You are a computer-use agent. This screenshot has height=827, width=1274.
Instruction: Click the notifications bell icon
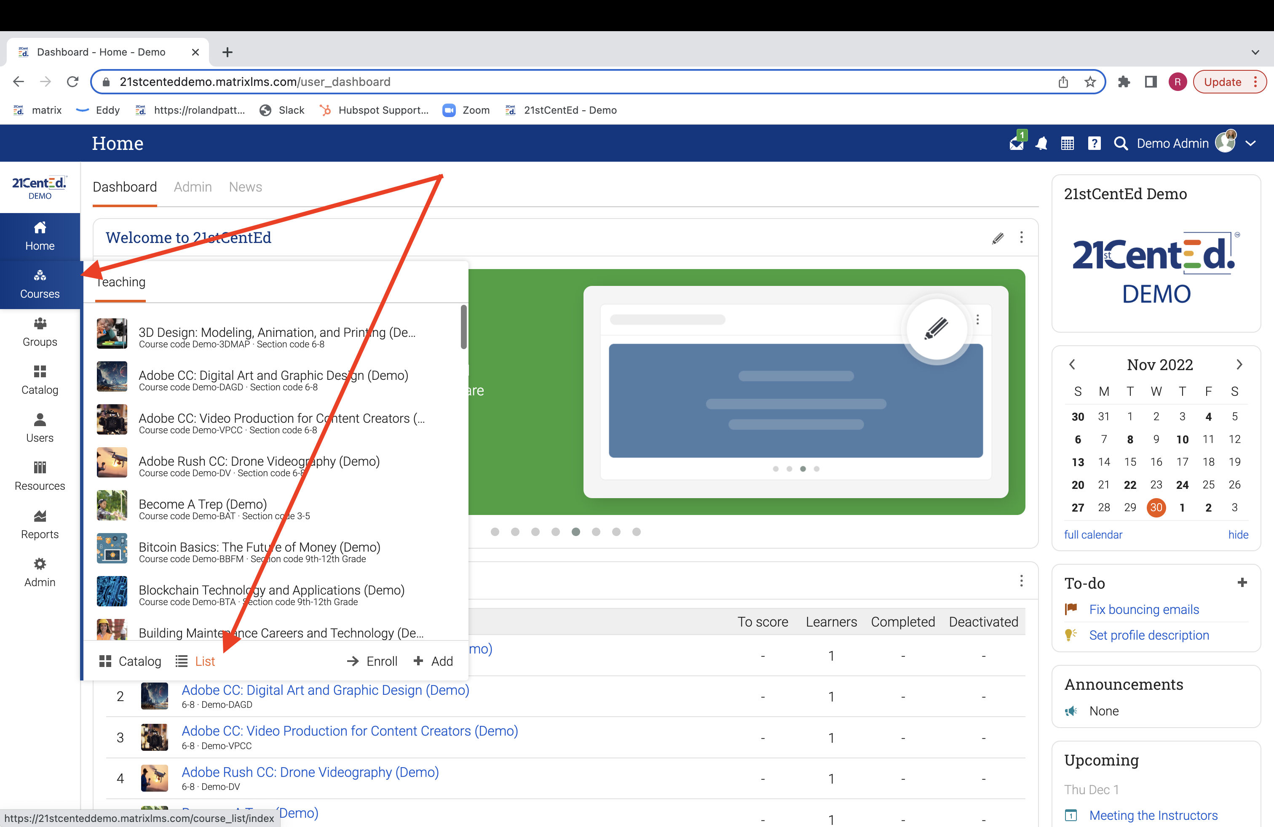pyautogui.click(x=1041, y=143)
